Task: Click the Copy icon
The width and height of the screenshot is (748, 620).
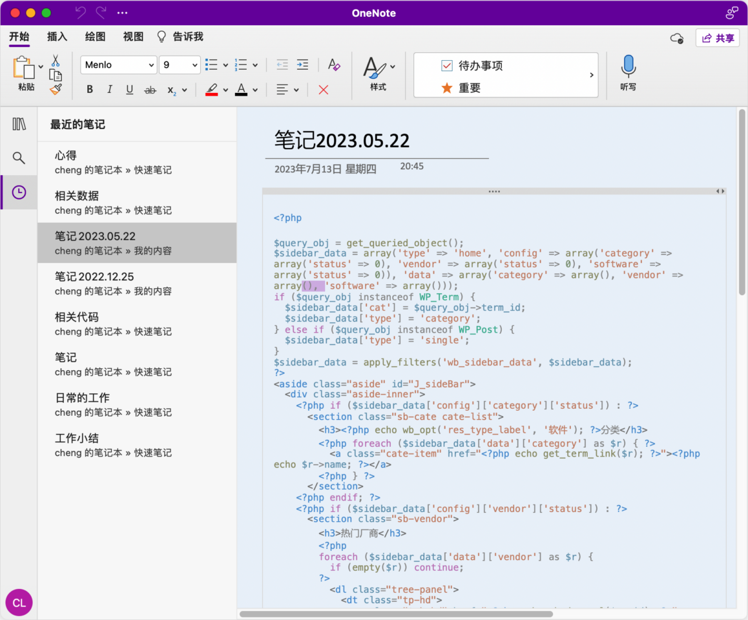Action: (x=56, y=75)
